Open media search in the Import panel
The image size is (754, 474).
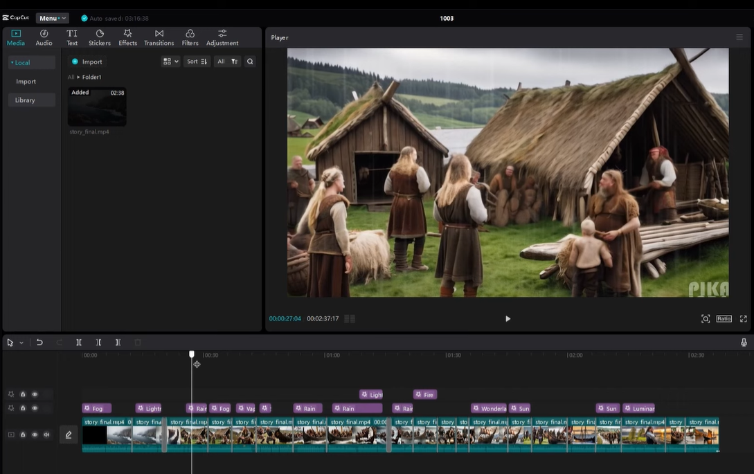click(250, 61)
